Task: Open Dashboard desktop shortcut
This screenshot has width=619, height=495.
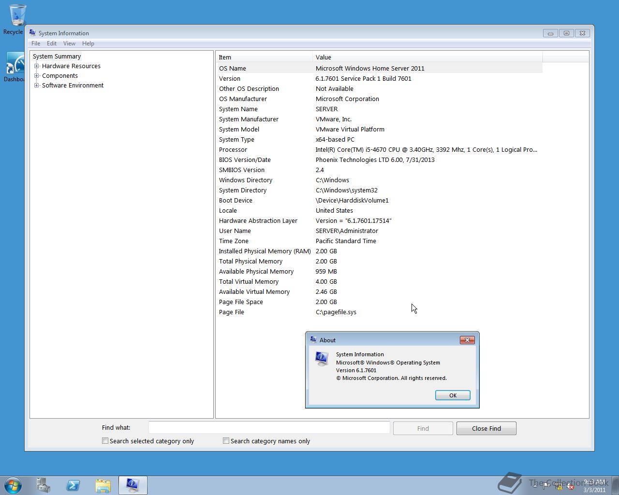Action: tap(15, 67)
